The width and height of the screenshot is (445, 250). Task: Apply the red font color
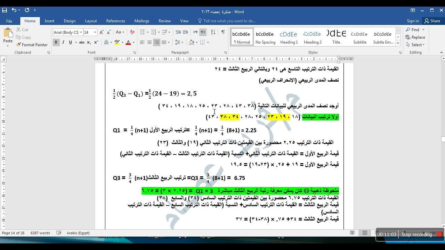pos(128,42)
